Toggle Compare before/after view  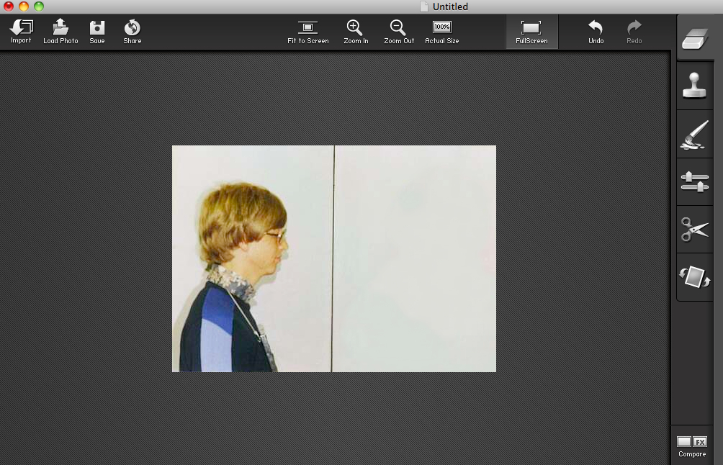691,446
